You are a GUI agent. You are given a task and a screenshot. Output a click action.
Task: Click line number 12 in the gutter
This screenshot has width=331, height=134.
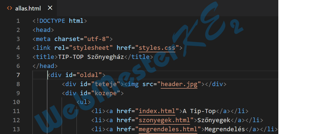(17, 120)
